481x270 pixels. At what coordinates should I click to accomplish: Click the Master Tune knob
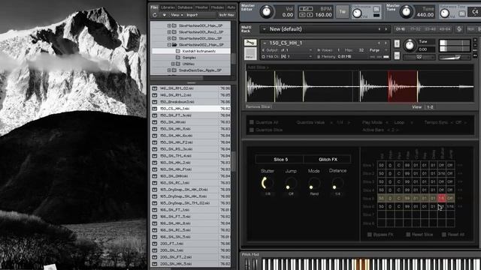pyautogui.click(x=407, y=12)
